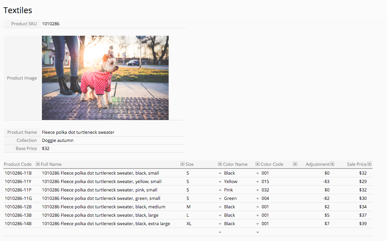
Task: Select full name ending in pink, small
Action: (x=99, y=190)
